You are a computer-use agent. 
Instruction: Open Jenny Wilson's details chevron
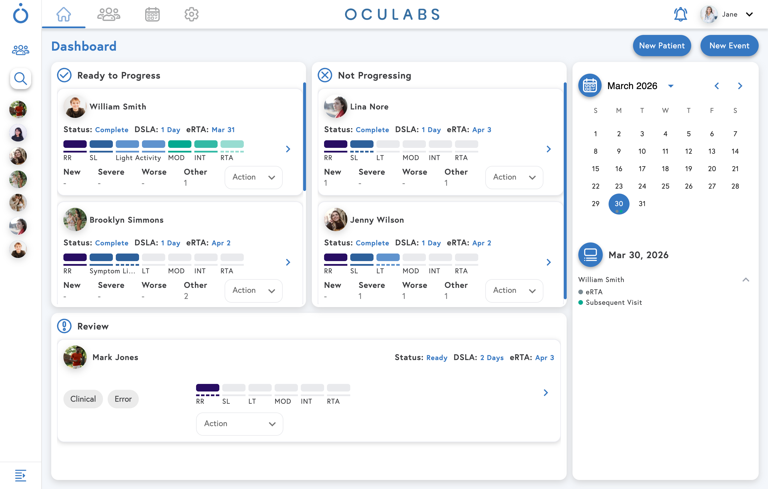tap(549, 262)
